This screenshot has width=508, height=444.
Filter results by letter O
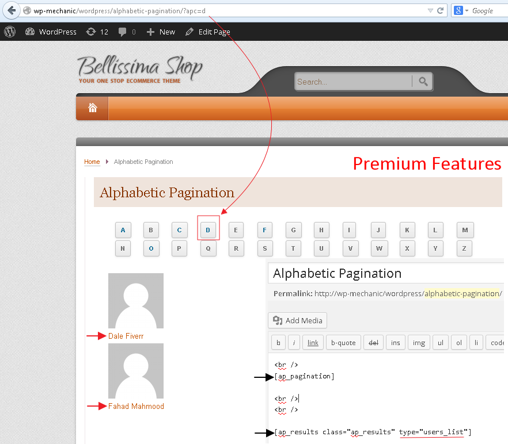(151, 248)
